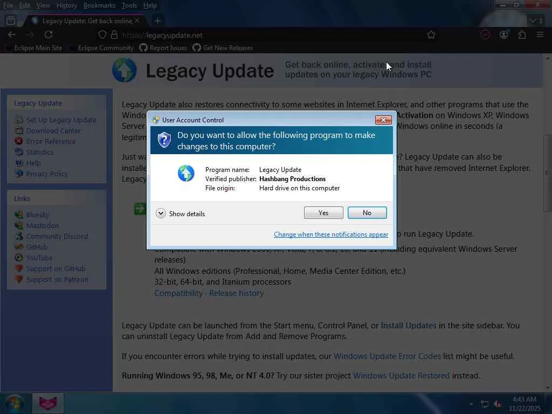The height and width of the screenshot is (414, 552).
Task: Open the hamburger application menu
Action: tap(540, 34)
